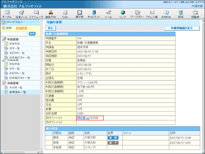Click (スキップ) in the 本部長 row
Screen dimensions: 205x154
(x=90, y=147)
